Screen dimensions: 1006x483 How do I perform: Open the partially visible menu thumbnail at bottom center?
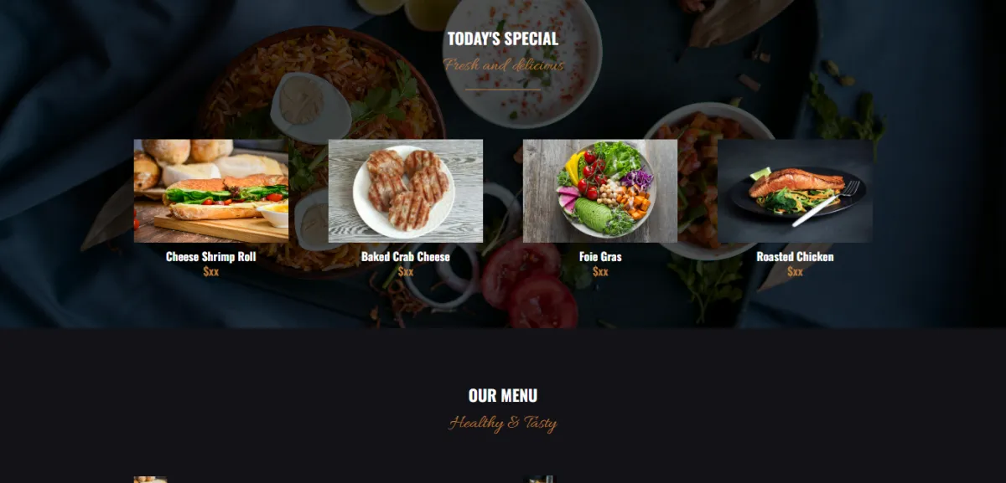coord(538,480)
